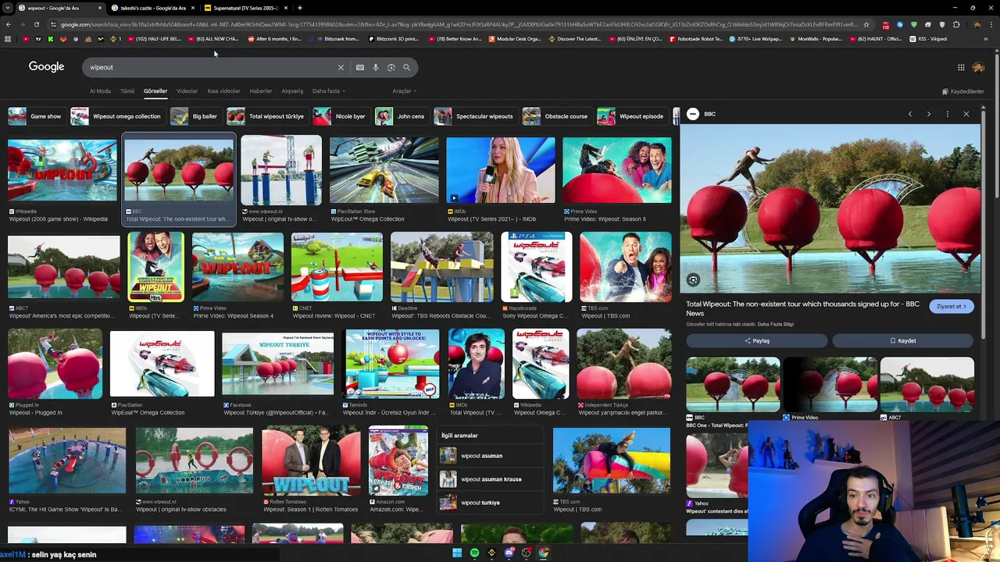Select Wipeout omega collection filter chip
Screen dimensions: 1000x562
coord(116,116)
